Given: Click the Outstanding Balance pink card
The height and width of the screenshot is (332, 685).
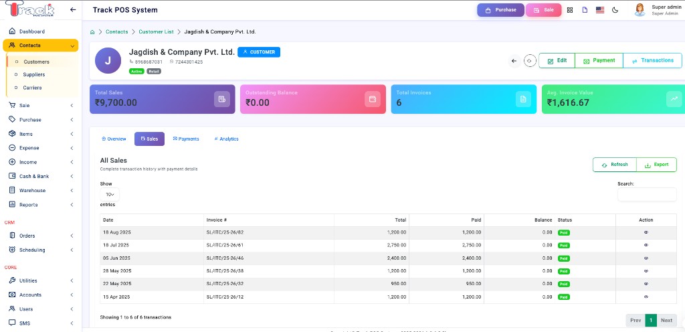Looking at the screenshot, I should coord(313,99).
